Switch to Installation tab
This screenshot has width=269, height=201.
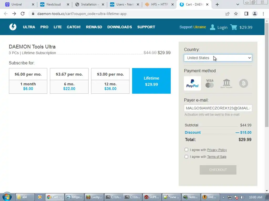[x=89, y=4]
